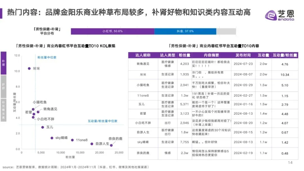Click the TO10内容 table title
The height and width of the screenshot is (171, 304).
tap(213, 46)
